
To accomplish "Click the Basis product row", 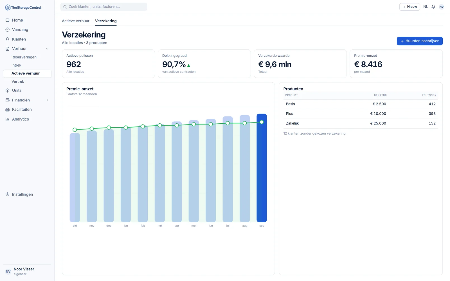I will [361, 104].
